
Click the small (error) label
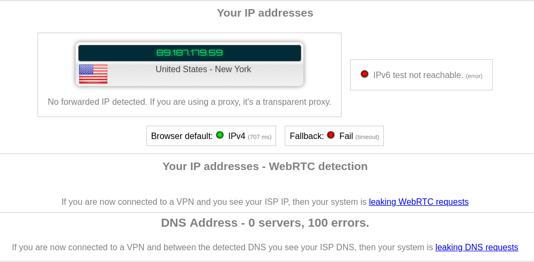474,76
